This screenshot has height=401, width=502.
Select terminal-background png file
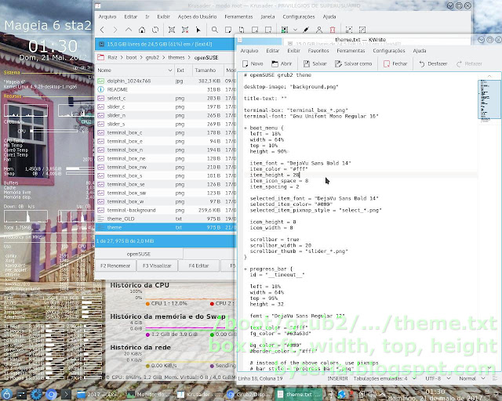click(x=166, y=210)
